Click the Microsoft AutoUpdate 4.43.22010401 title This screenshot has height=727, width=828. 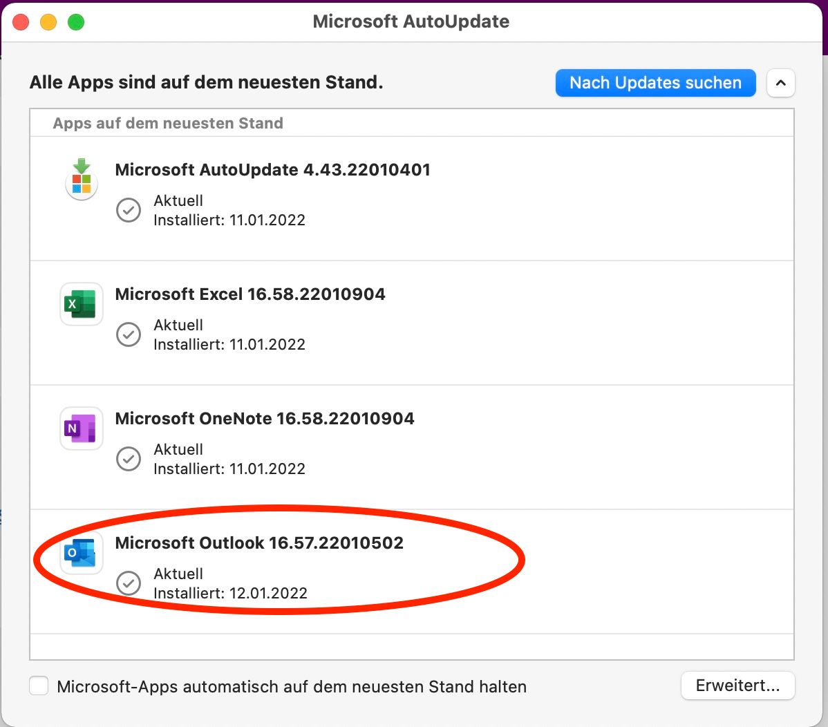[x=272, y=170]
